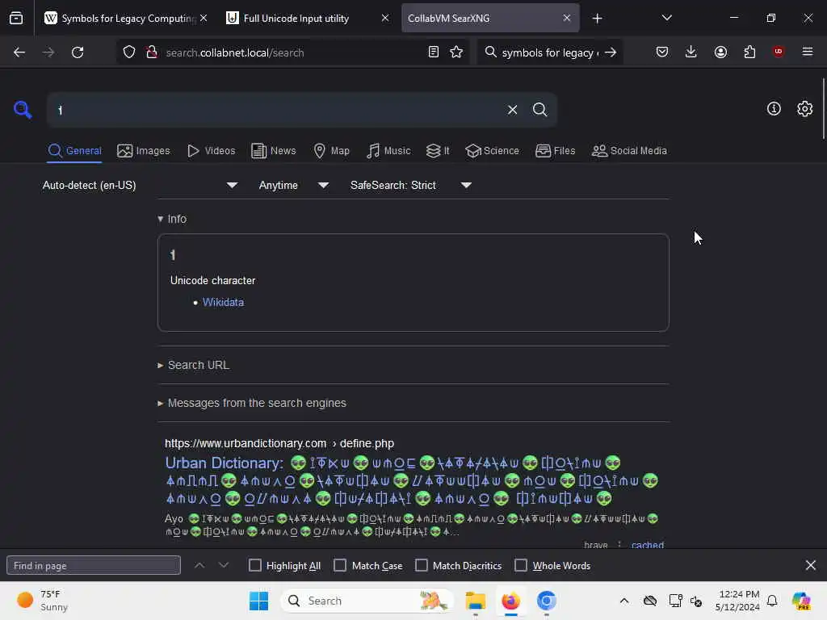Toggle reader view icon in address bar
This screenshot has height=620, width=827.
pyautogui.click(x=434, y=52)
